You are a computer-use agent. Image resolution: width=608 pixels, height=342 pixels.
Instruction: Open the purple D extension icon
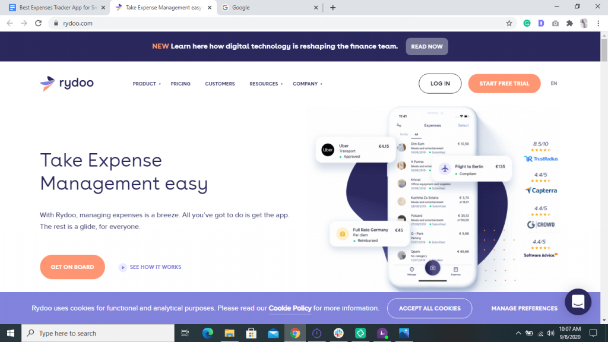(541, 23)
